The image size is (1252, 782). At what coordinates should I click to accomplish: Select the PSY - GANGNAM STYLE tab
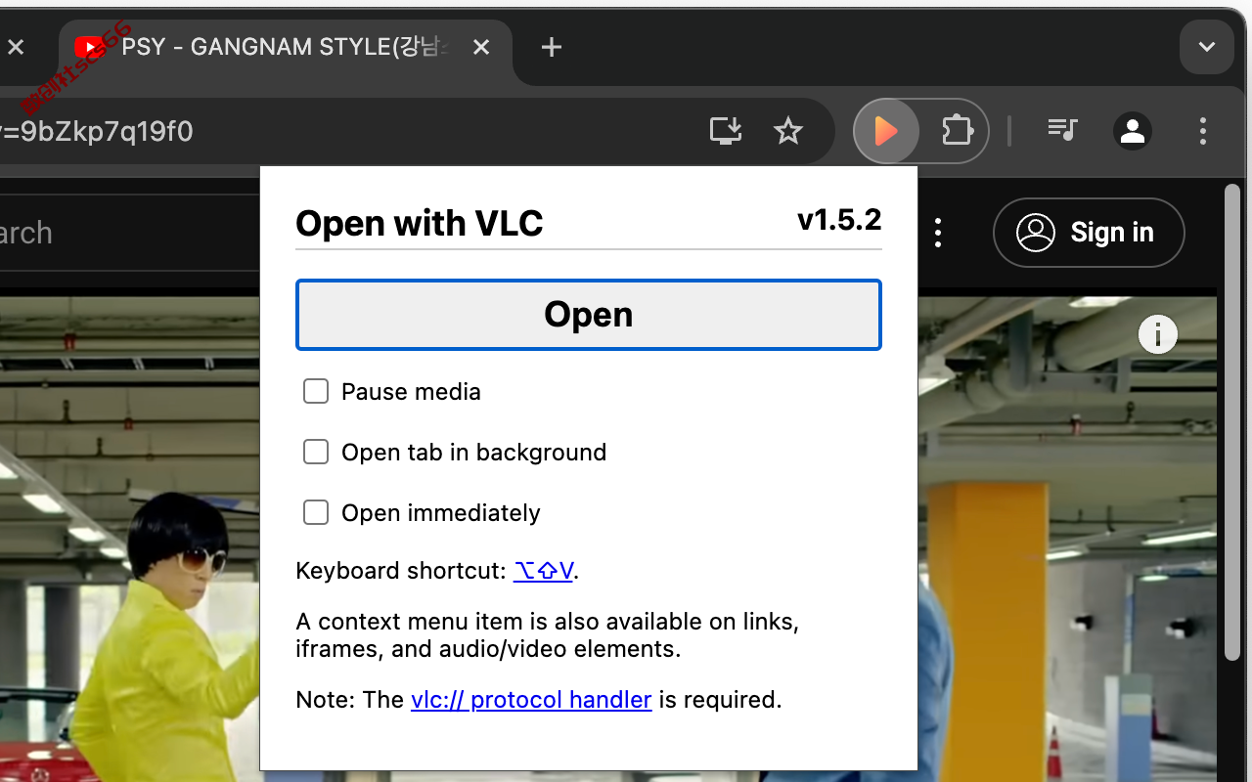pyautogui.click(x=284, y=47)
